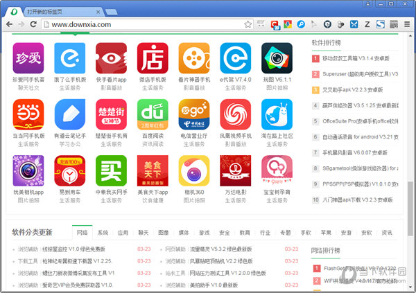Switch to the 游戏 category tab
Screen dimensions: 416x293
click(205, 233)
